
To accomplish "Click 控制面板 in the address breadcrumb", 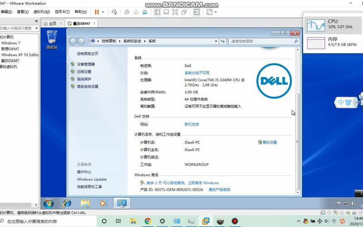I will point(109,41).
